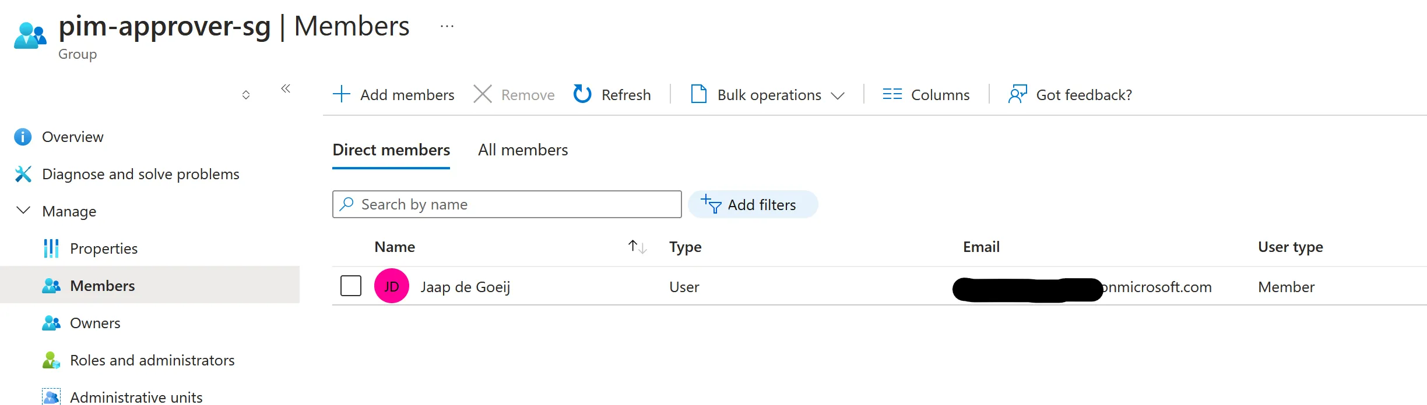The height and width of the screenshot is (405, 1427).
Task: Open the Owners page in sidebar
Action: pos(95,323)
